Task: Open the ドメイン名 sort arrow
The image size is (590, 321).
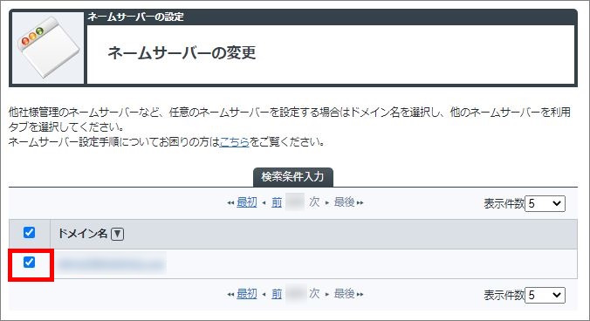Action: (118, 234)
